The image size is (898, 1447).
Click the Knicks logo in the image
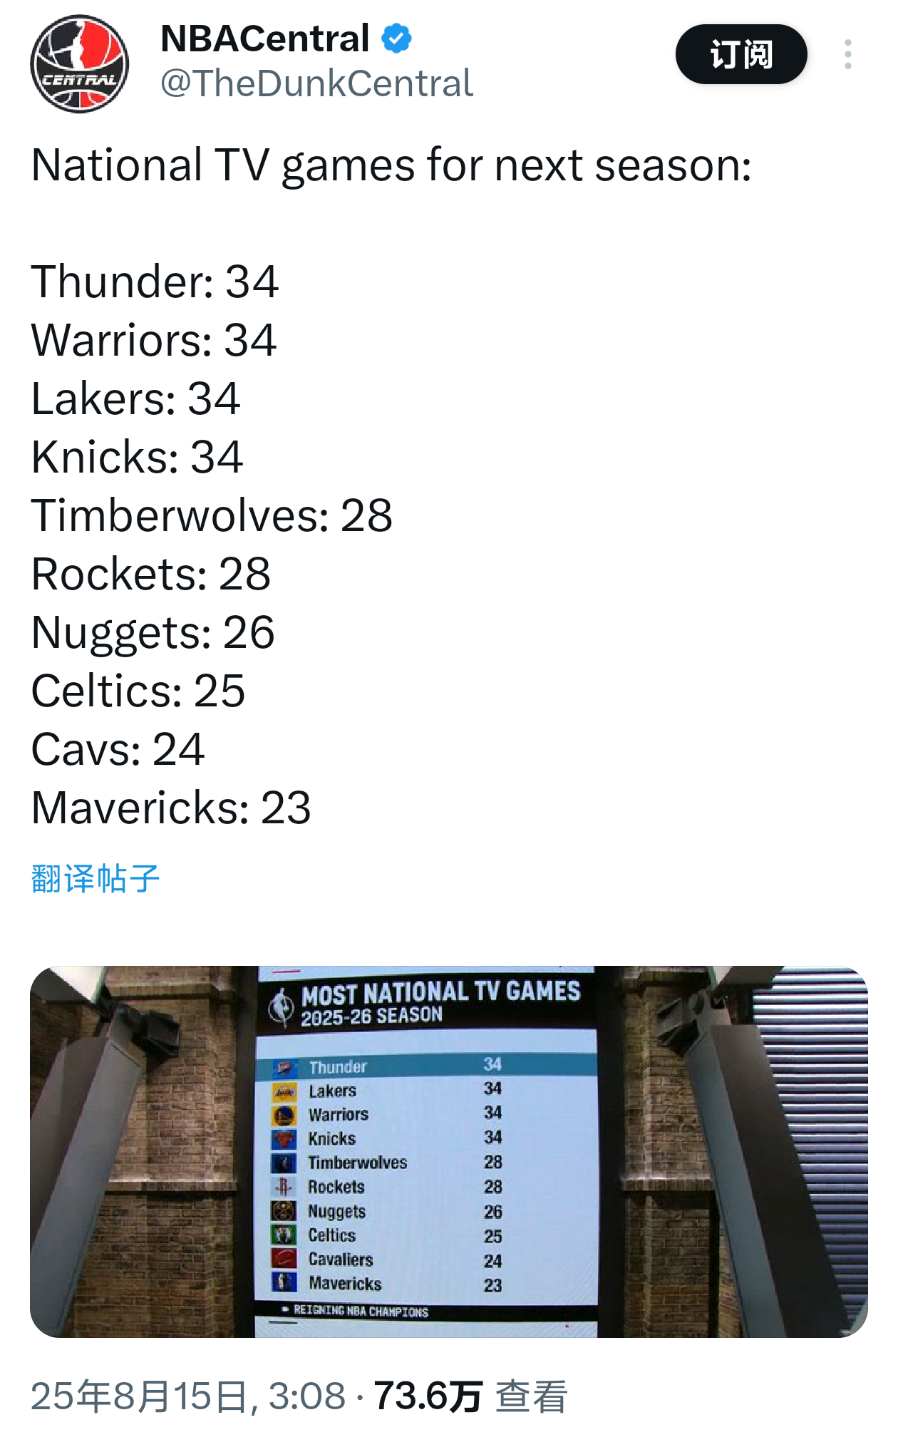(x=284, y=1139)
